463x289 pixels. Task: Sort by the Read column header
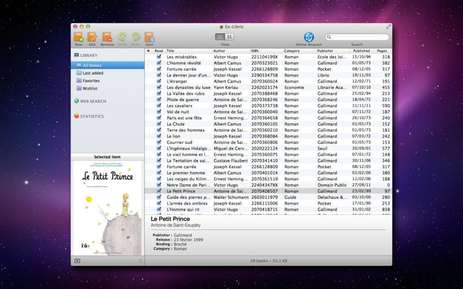click(x=159, y=51)
